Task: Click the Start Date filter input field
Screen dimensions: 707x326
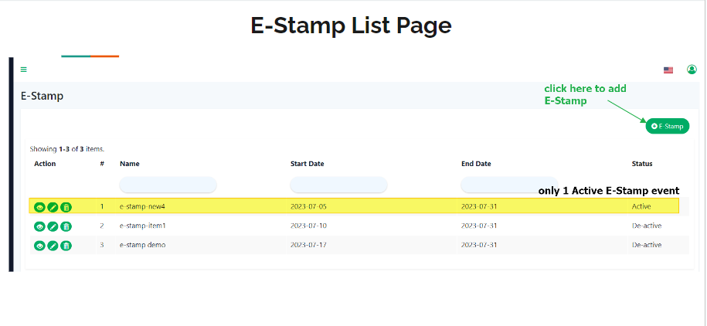Action: click(338, 185)
